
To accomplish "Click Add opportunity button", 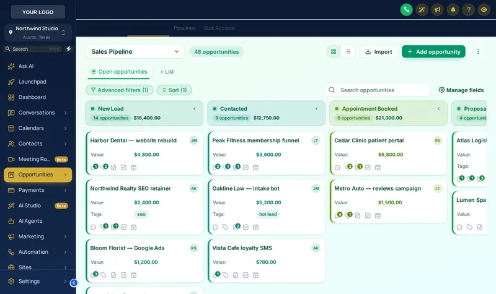I will pyautogui.click(x=433, y=51).
